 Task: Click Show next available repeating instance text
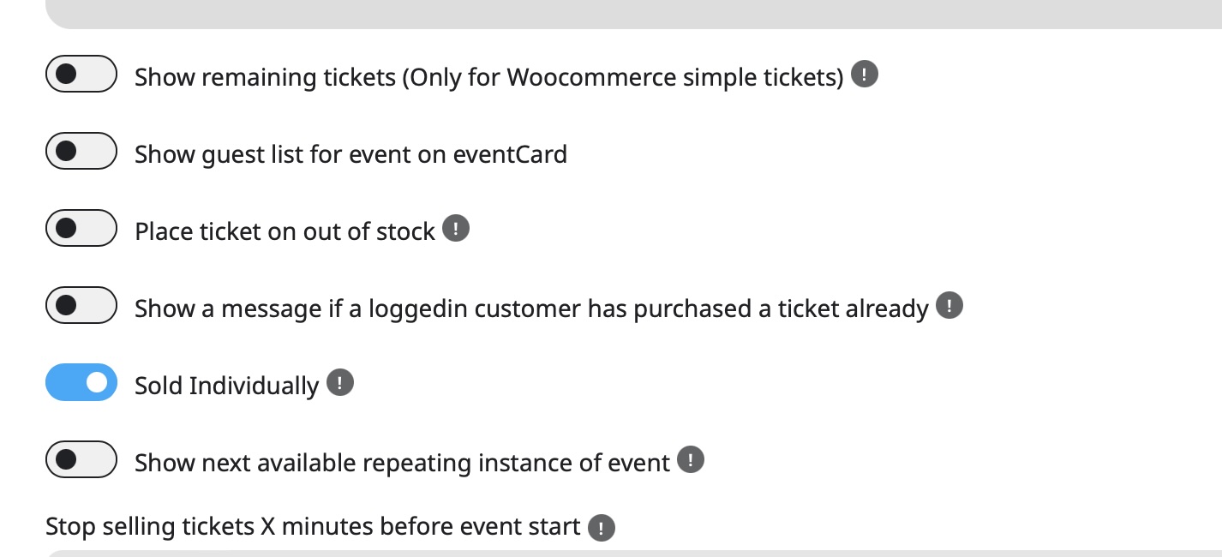click(x=402, y=463)
